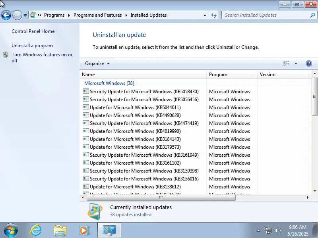Click the refresh icon beside address bar
Image resolution: width=318 pixels, height=238 pixels.
coord(214,15)
